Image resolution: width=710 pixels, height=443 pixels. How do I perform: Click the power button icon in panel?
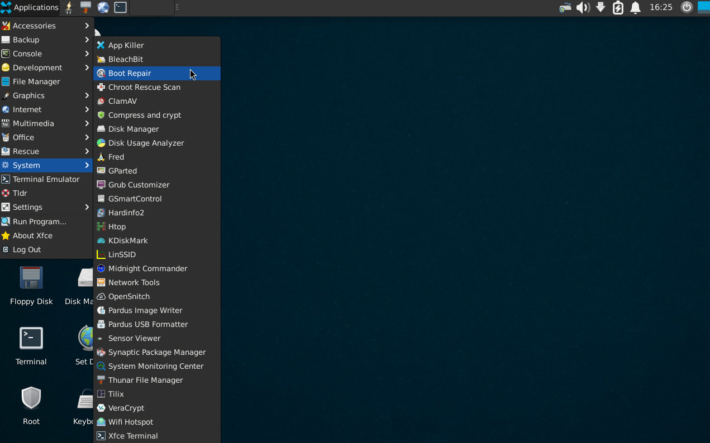pyautogui.click(x=687, y=7)
